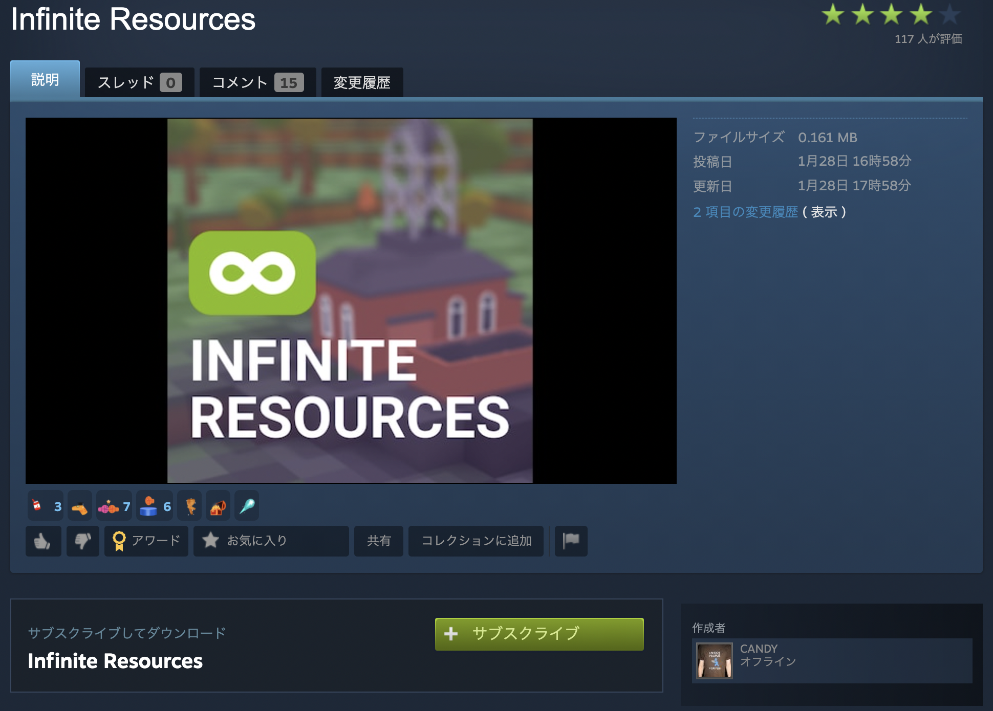Subscribe using the green サブスクライブ button
The height and width of the screenshot is (711, 993).
[539, 634]
